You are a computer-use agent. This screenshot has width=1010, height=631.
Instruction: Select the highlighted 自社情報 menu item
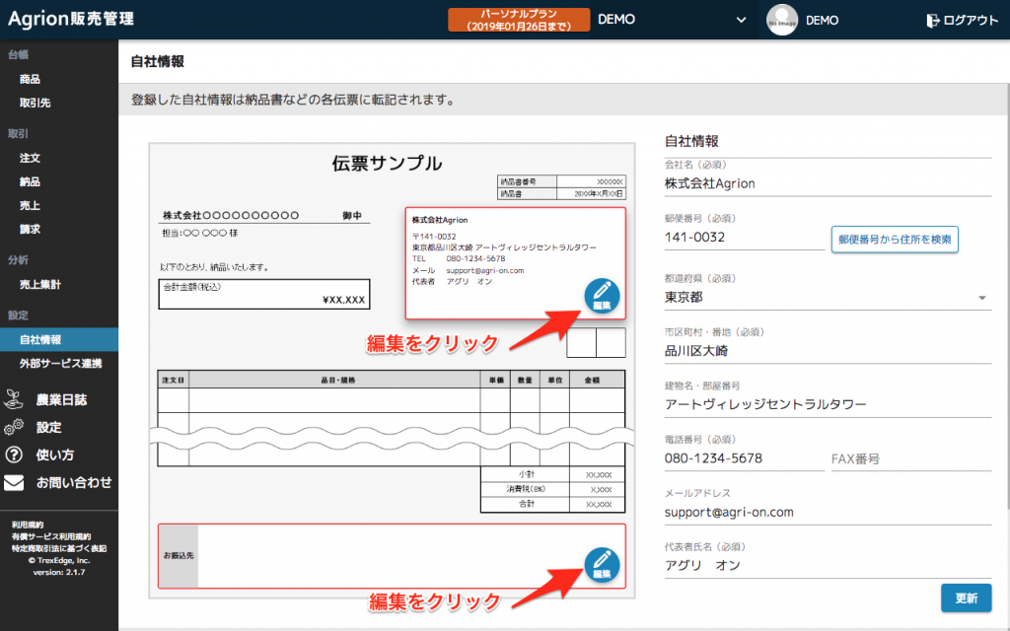click(59, 339)
